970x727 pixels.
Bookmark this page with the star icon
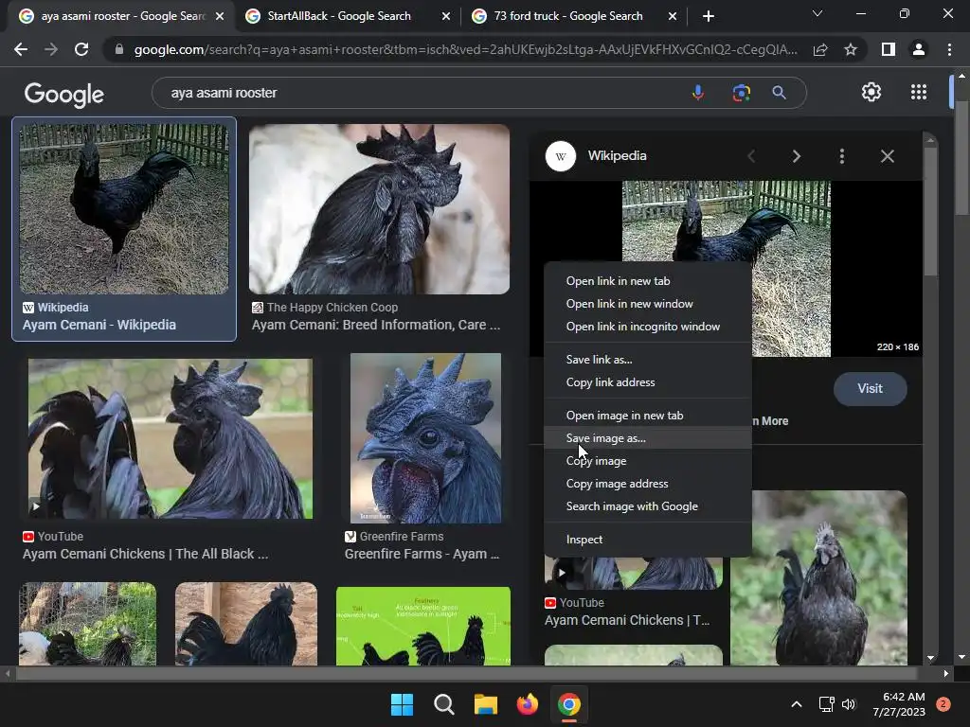click(851, 49)
